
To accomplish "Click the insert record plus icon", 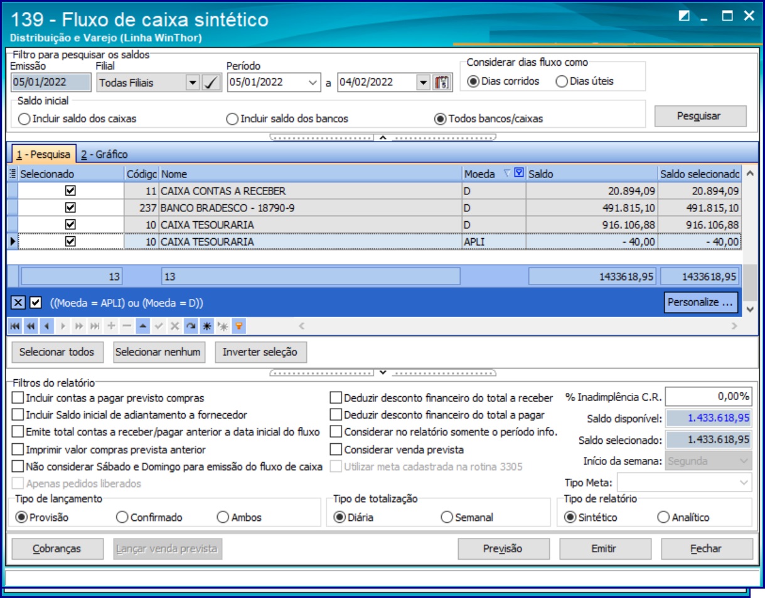I will click(110, 326).
